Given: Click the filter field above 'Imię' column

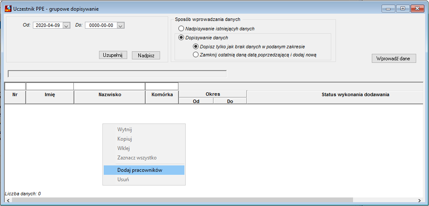Looking at the screenshot, I should point(50,86).
